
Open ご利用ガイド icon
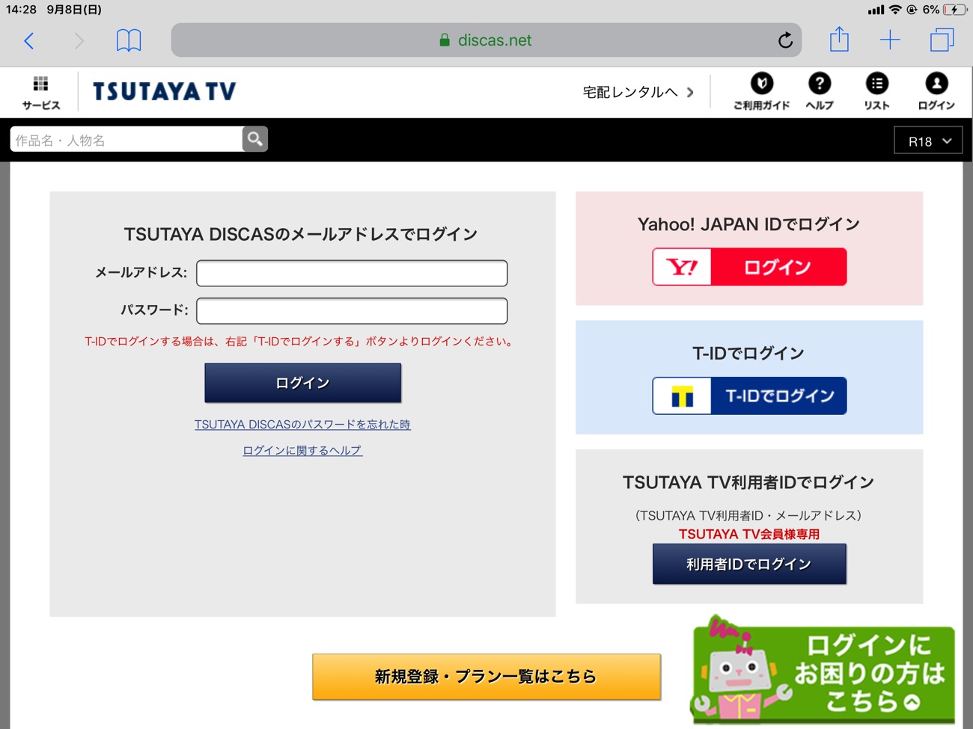coord(761,92)
